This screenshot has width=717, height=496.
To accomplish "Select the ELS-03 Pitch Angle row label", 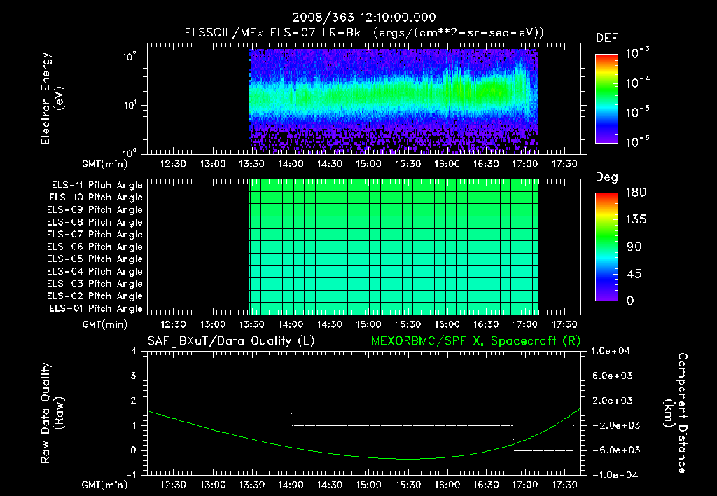I will pos(95,284).
